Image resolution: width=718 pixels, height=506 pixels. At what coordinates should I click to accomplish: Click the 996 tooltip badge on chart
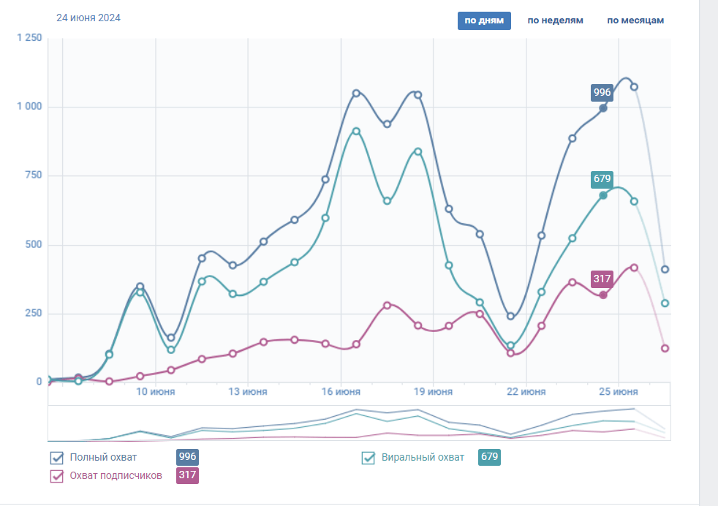point(602,92)
